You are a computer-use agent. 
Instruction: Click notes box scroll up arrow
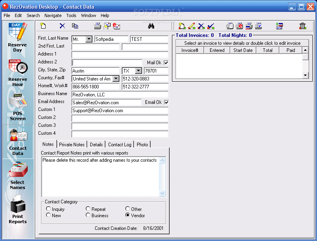click(x=162, y=161)
